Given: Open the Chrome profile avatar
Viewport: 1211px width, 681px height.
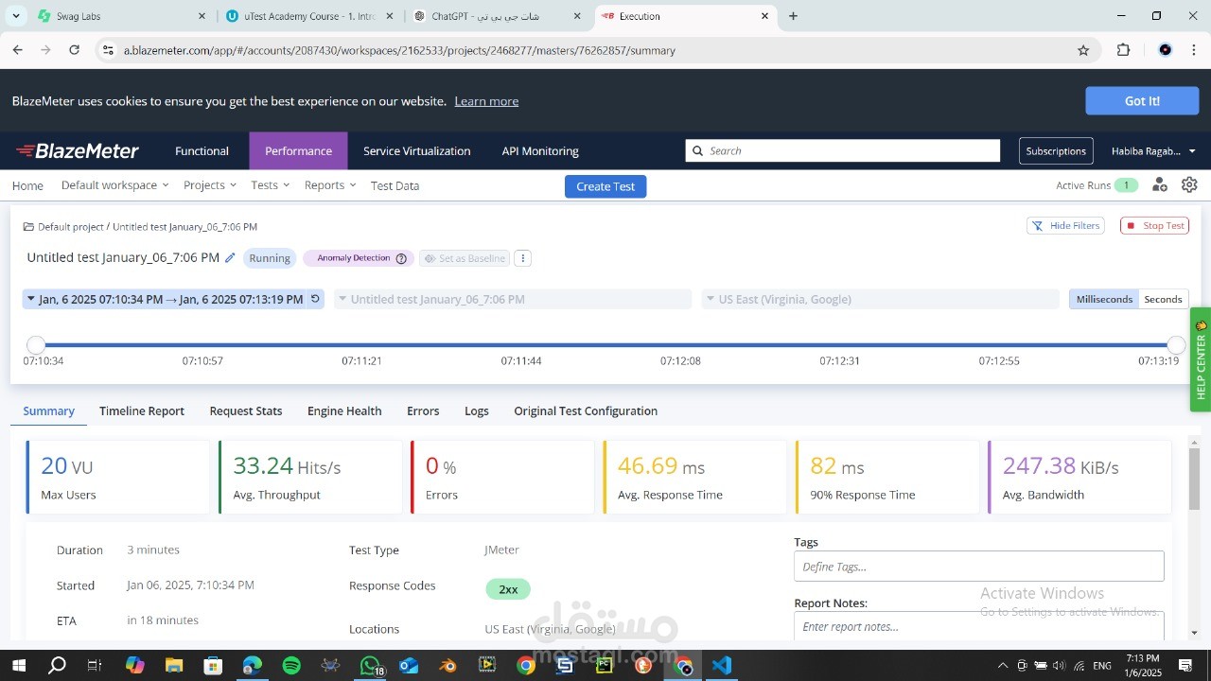Looking at the screenshot, I should [1166, 50].
